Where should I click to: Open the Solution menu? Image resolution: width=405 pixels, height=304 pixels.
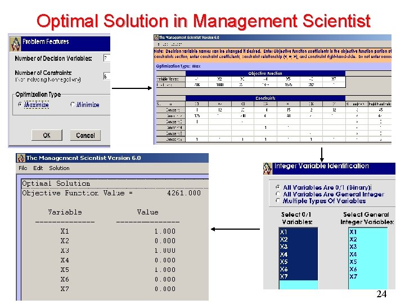59,168
